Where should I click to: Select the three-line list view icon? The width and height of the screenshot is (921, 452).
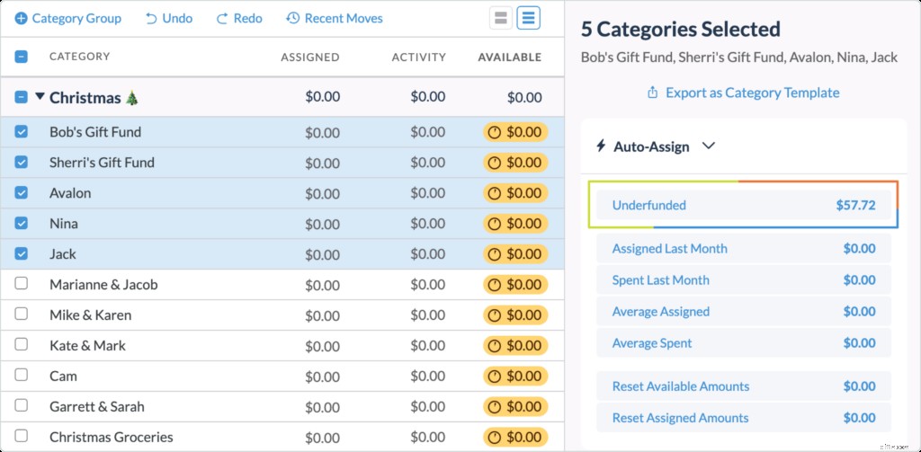point(529,18)
